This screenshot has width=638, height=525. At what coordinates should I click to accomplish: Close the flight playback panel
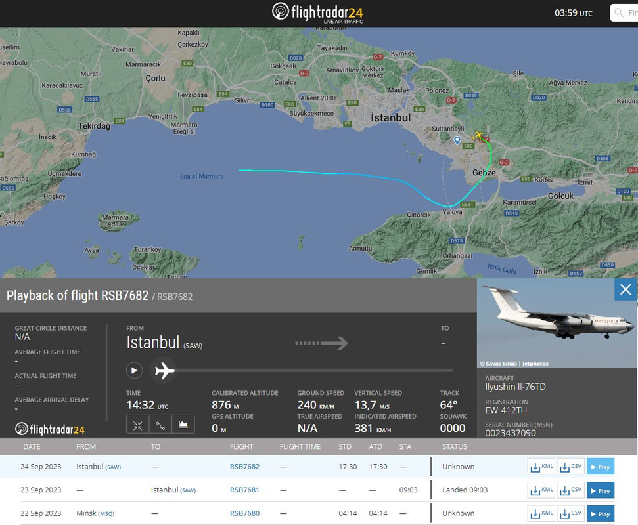[x=626, y=289]
